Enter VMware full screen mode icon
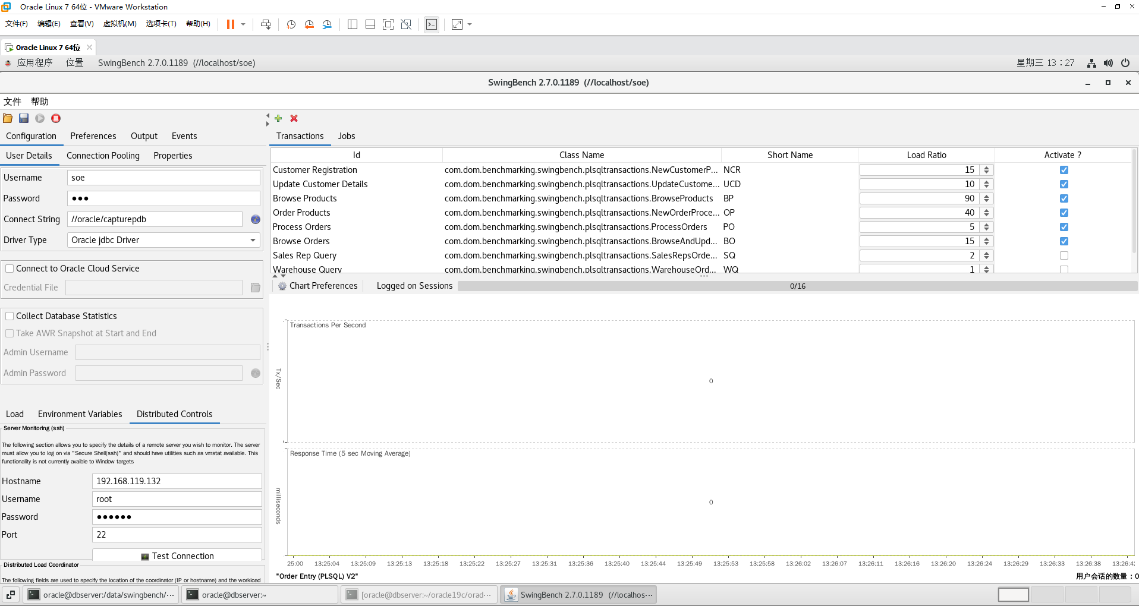 (x=388, y=24)
